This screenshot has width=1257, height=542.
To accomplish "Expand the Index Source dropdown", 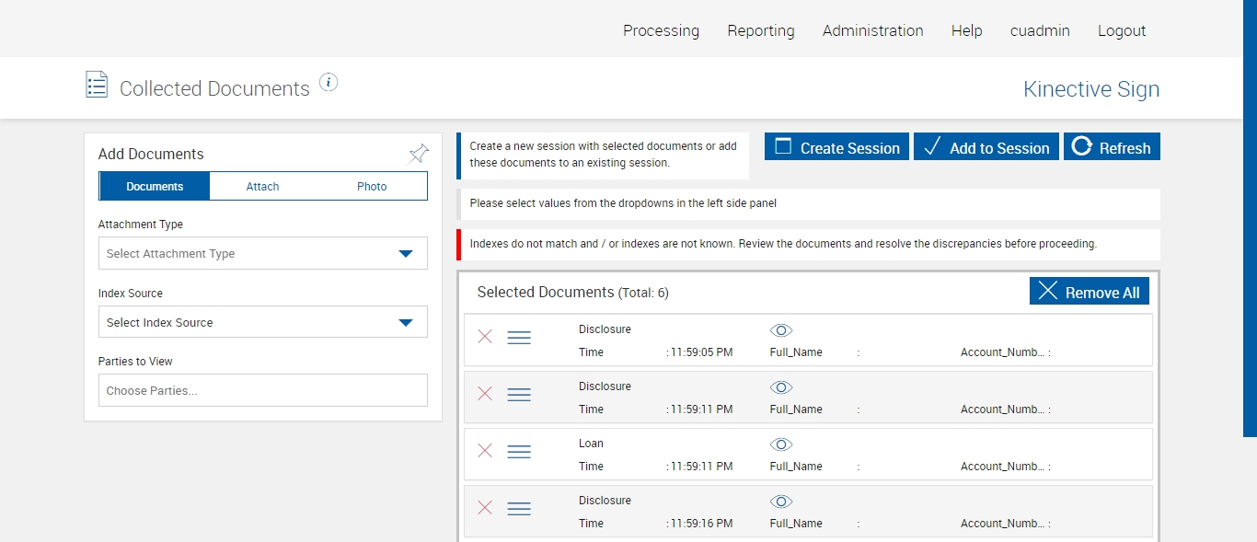I will (x=262, y=323).
